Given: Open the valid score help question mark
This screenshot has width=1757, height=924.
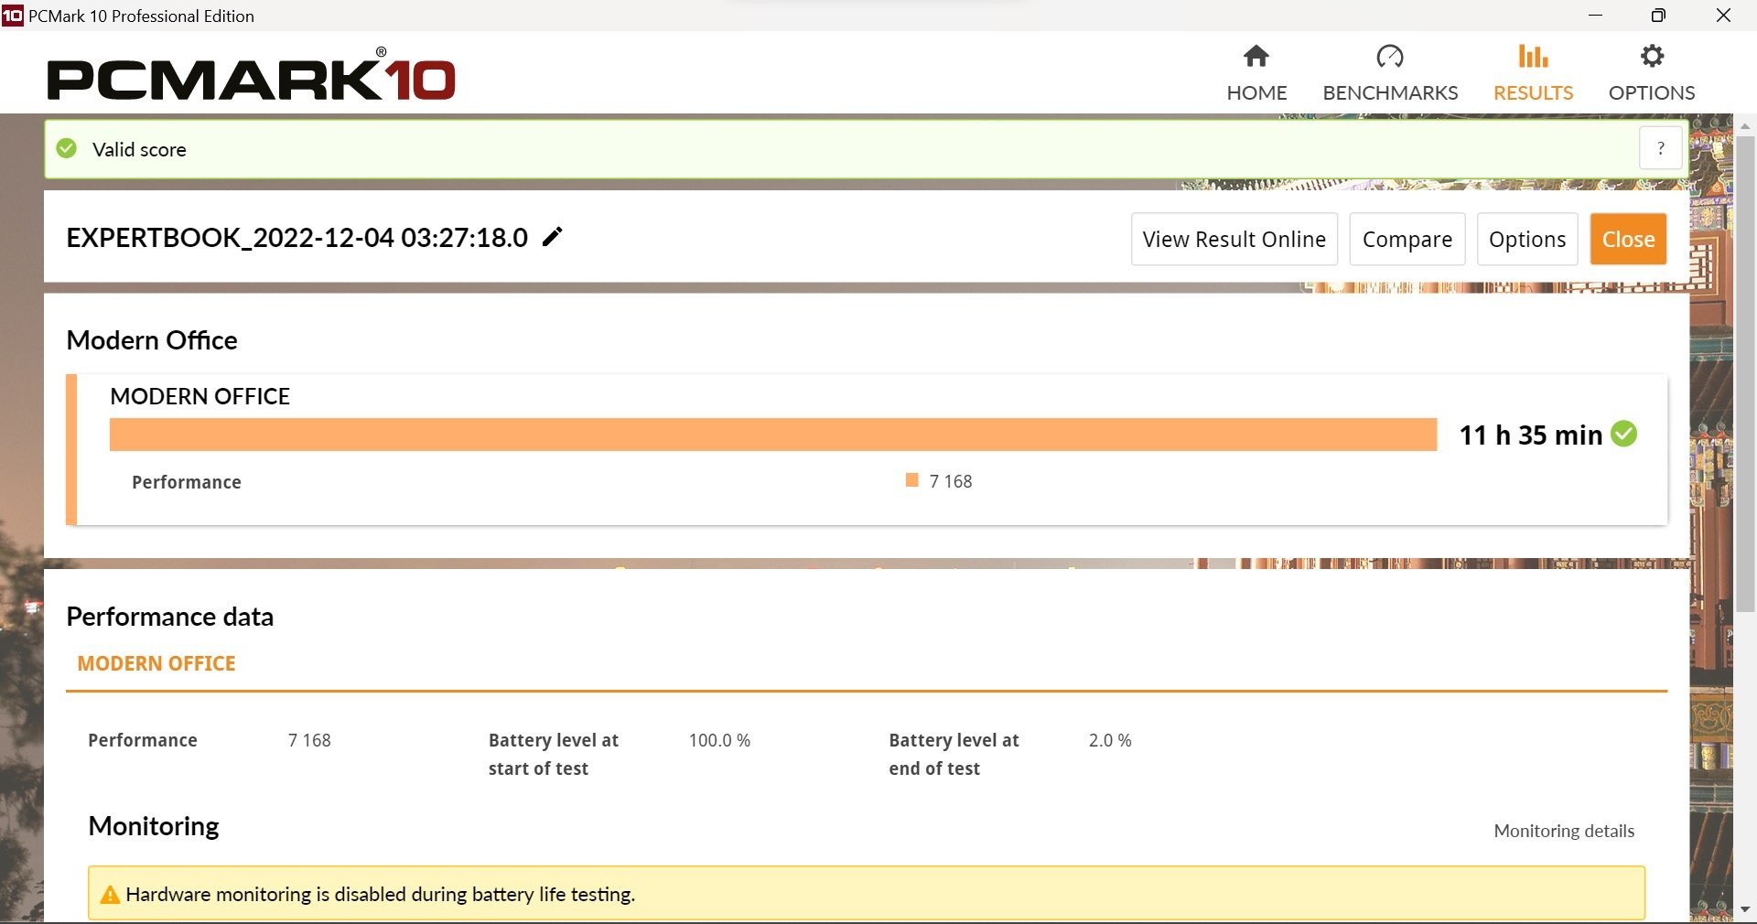Looking at the screenshot, I should click(x=1660, y=148).
